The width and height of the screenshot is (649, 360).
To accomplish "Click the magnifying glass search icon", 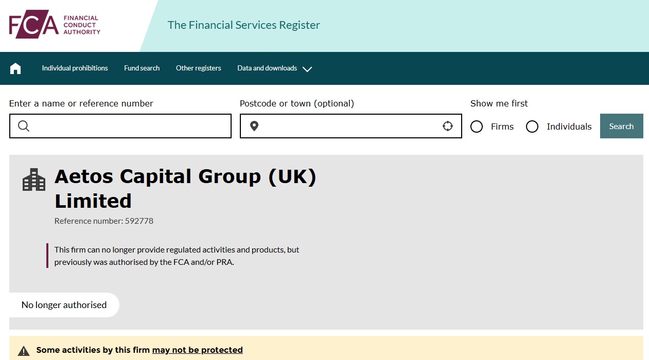I will coord(24,126).
